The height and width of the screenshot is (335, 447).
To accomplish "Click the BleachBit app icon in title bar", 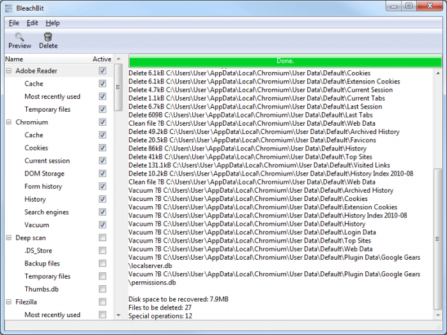I will click(x=9, y=8).
